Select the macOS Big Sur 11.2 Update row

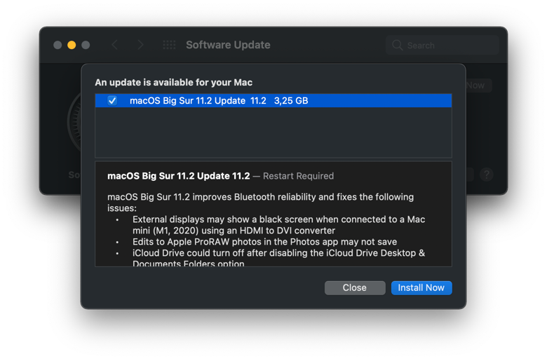[x=281, y=101]
